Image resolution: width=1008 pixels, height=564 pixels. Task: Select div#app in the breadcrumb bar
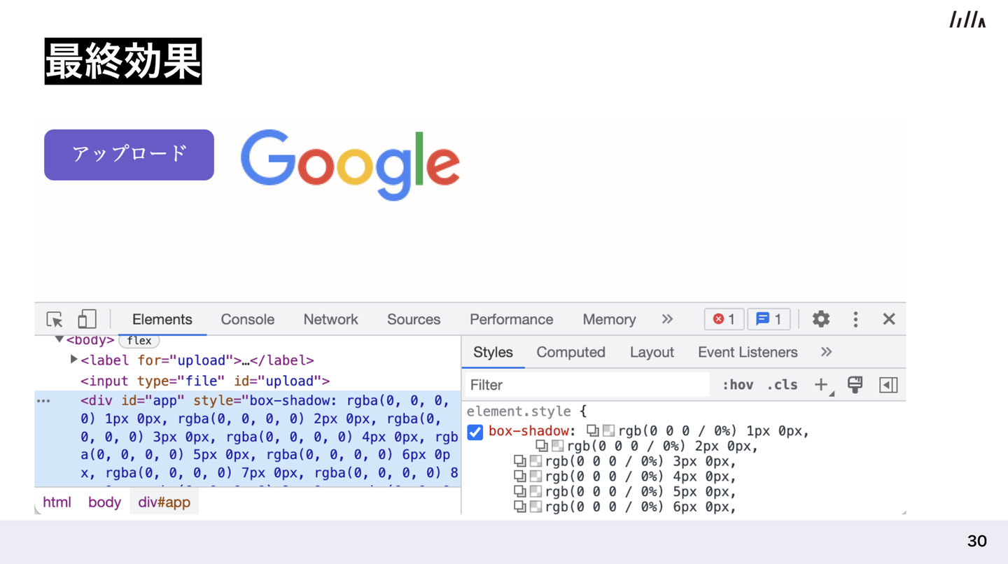pos(164,502)
